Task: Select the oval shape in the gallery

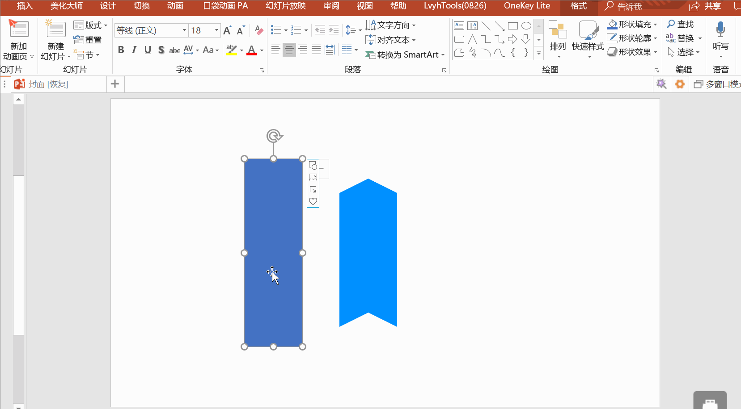Action: (526, 26)
